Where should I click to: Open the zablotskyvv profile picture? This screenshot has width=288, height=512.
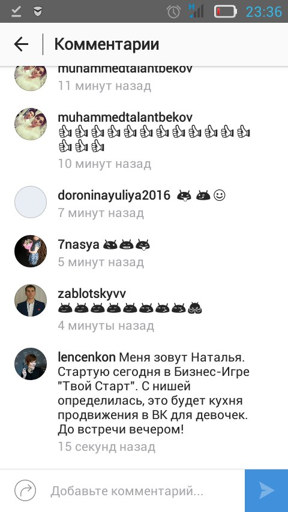point(31,300)
